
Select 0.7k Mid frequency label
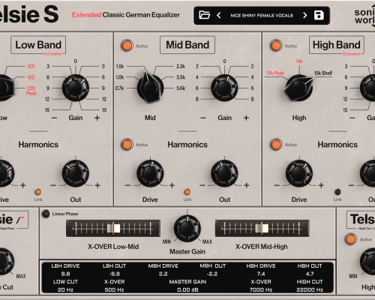pyautogui.click(x=120, y=88)
